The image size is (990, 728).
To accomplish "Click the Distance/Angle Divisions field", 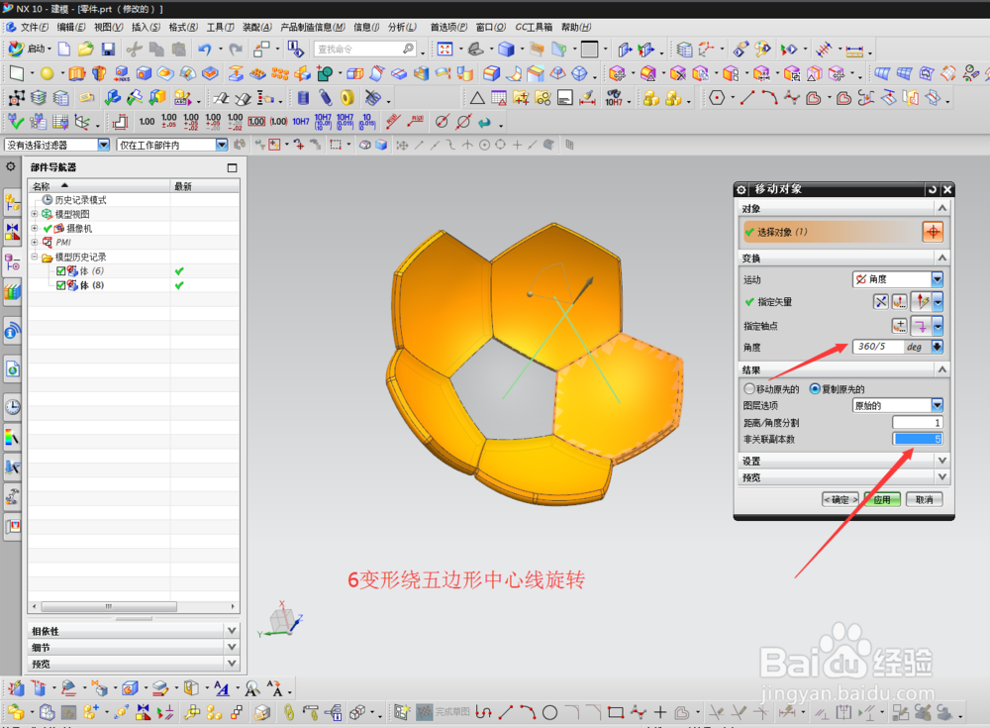I will 918,422.
